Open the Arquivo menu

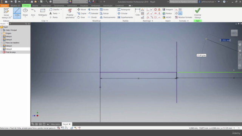tap(5, 6)
